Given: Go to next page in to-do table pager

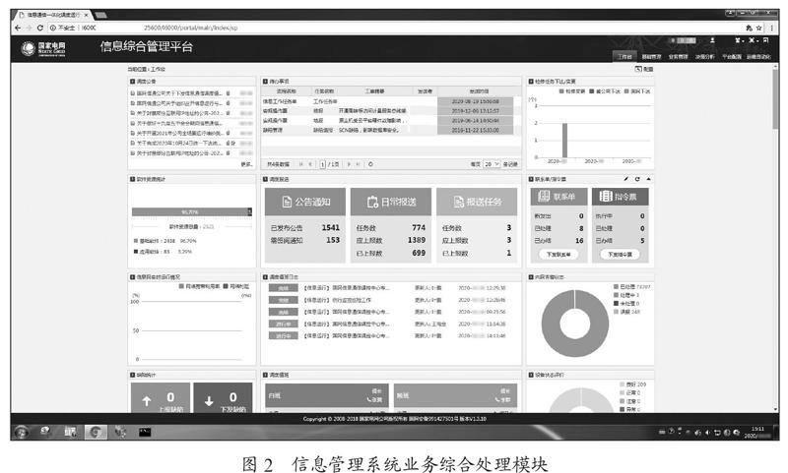Looking at the screenshot, I should pos(349,164).
